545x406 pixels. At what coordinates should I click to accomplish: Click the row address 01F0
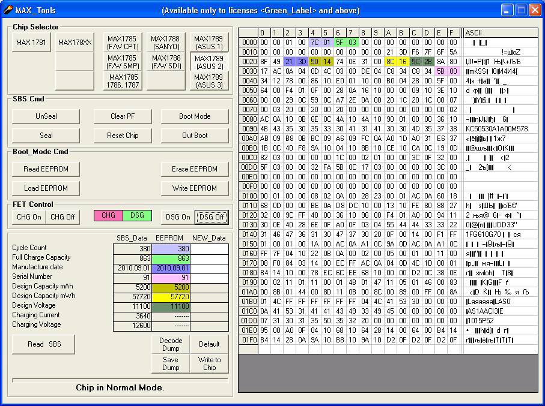249,339
